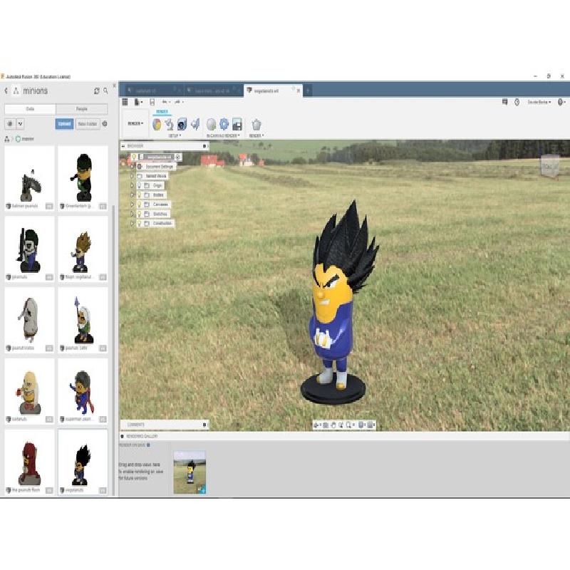Redo the last action
570x570 pixels.
[x=178, y=102]
